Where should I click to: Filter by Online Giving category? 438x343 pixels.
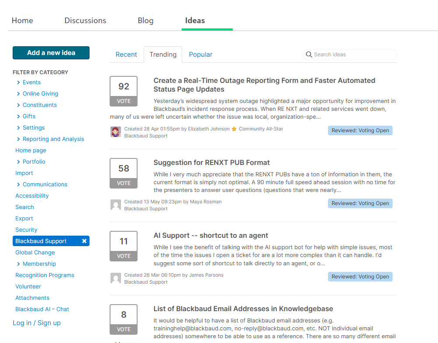[41, 94]
